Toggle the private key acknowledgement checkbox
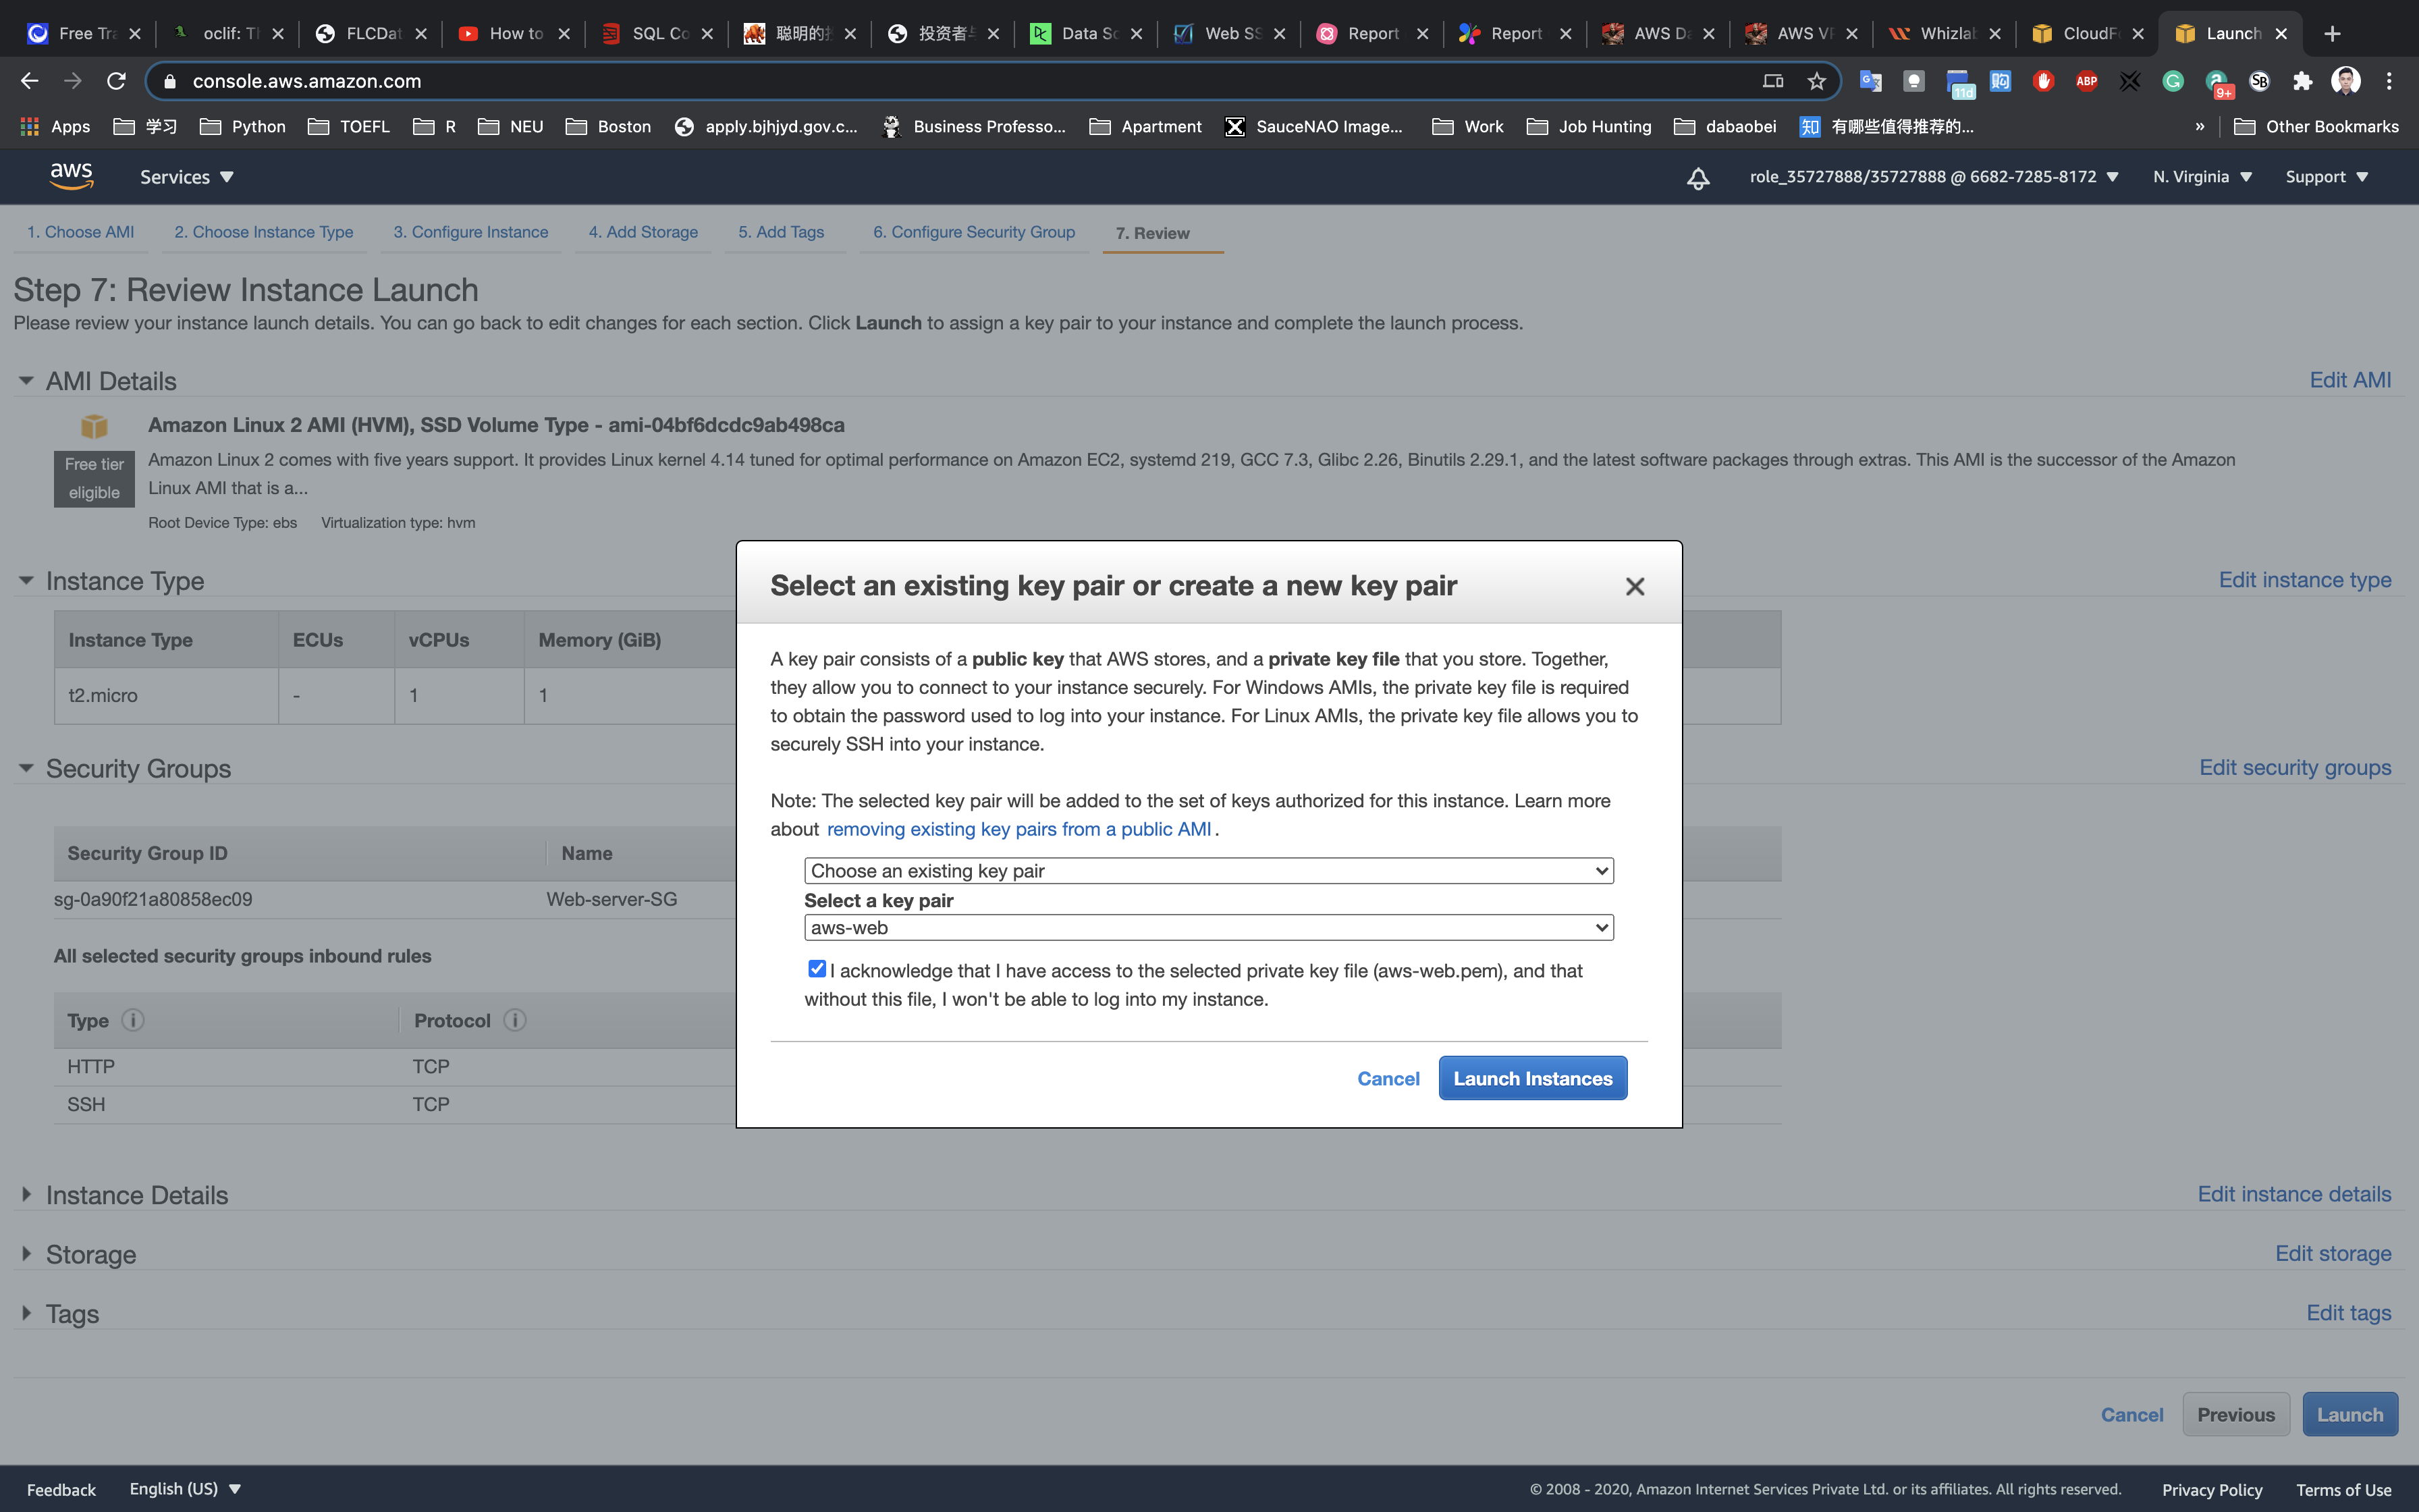The image size is (2419, 1512). tap(817, 968)
